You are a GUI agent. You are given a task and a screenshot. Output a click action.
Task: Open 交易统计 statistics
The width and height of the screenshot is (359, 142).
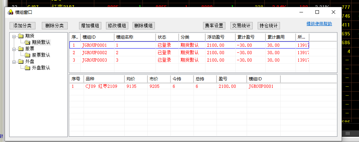[241, 25]
